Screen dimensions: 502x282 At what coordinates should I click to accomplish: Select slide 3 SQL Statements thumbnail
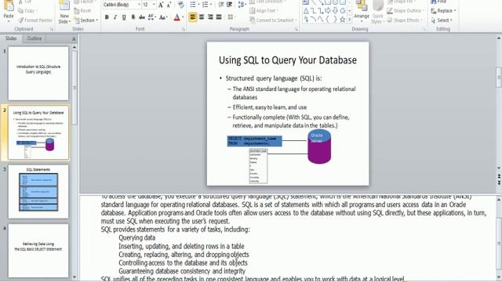point(38,191)
